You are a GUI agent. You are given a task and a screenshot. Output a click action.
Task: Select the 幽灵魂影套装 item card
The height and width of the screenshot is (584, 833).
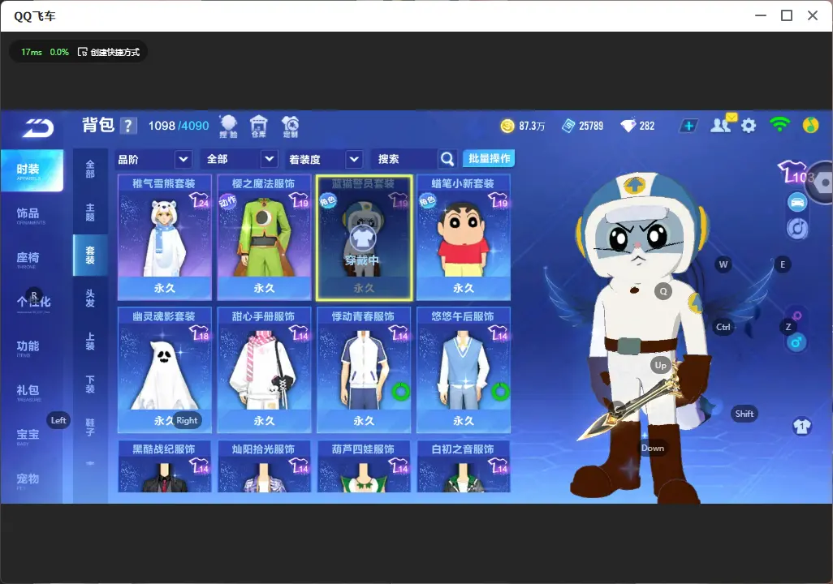point(165,370)
